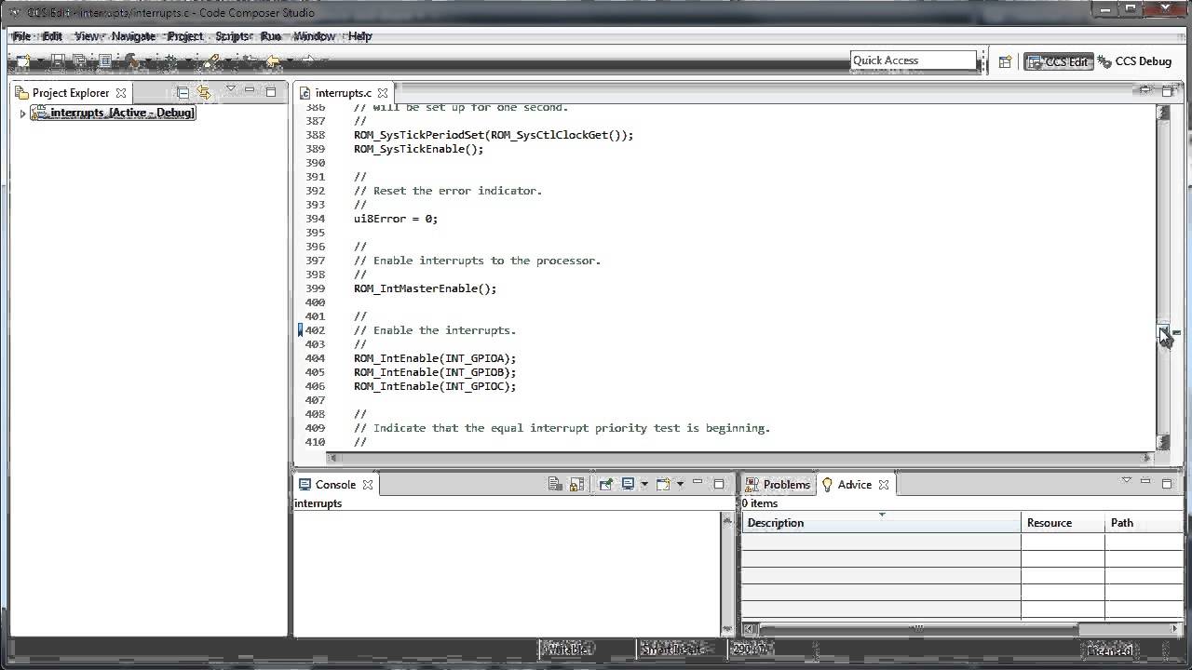Open the Edit menu
The height and width of the screenshot is (670, 1192).
click(52, 36)
